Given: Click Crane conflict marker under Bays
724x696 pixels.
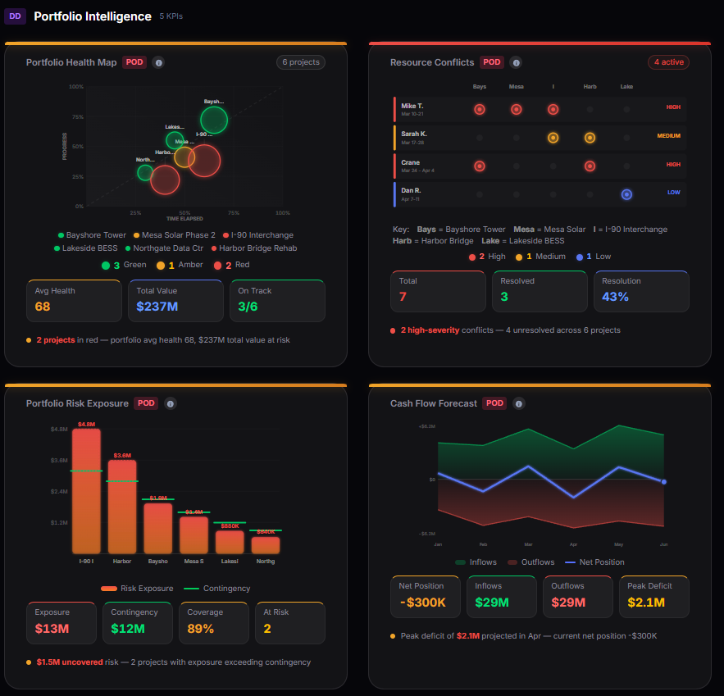Looking at the screenshot, I should 480,166.
